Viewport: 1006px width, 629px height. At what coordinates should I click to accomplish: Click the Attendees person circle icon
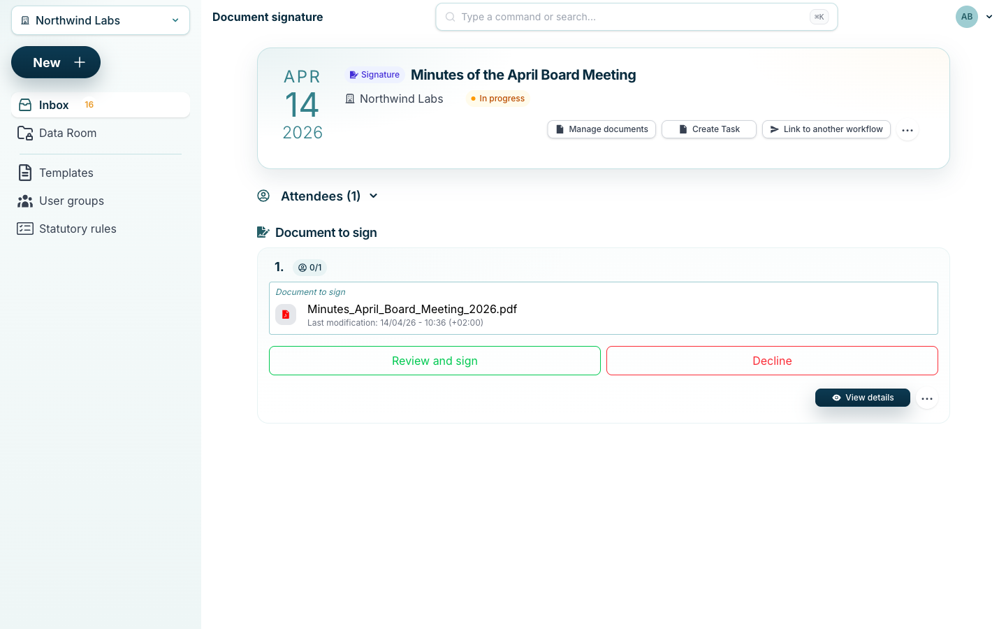pyautogui.click(x=263, y=196)
